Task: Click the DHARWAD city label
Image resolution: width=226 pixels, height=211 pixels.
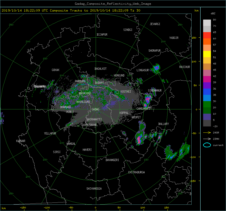Action: click(x=65, y=107)
